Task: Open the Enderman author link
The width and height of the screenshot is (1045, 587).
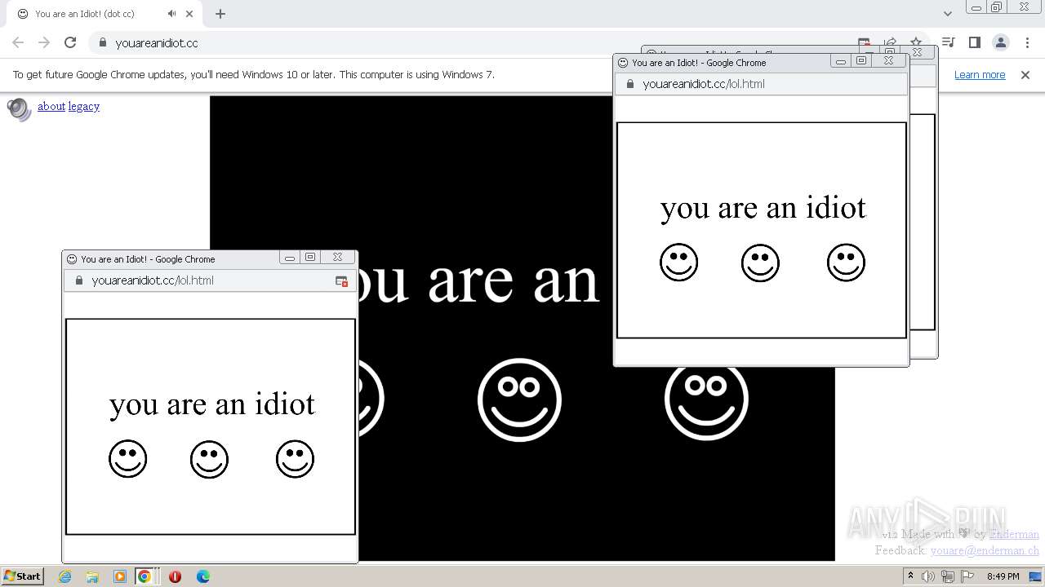Action: point(1014,535)
